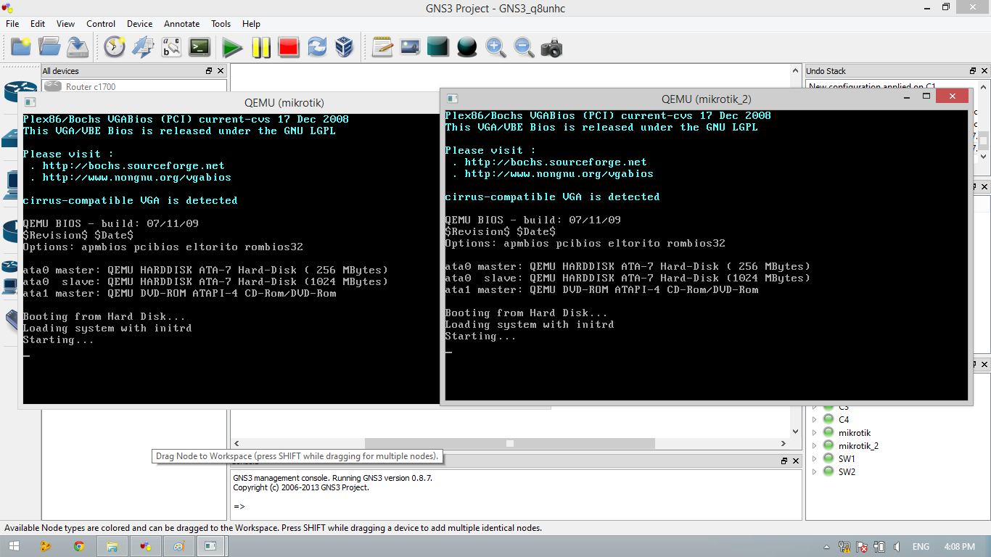The image size is (991, 557).
Task: Open the 4:08 PM clock
Action: coord(960,547)
